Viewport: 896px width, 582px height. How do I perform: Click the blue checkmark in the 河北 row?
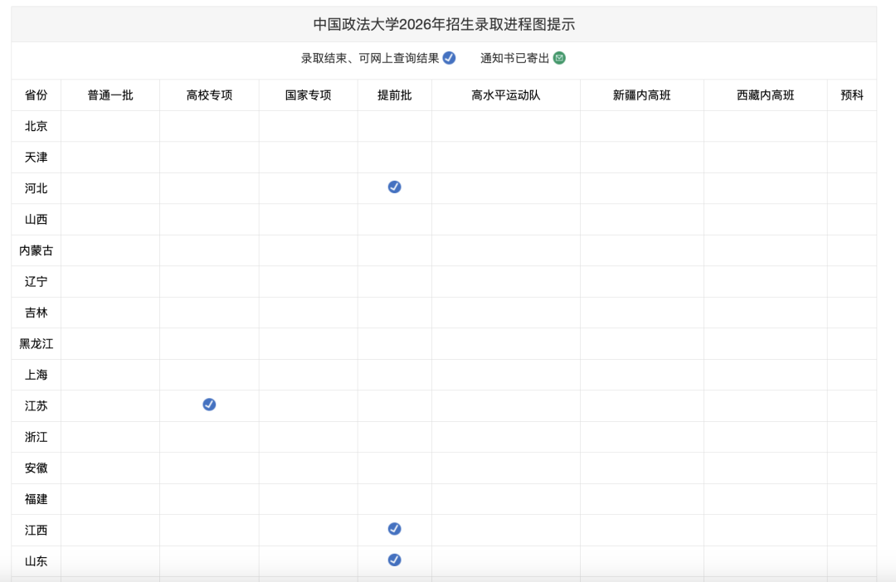pos(394,187)
